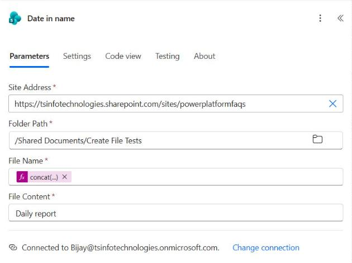
Task: Click the File Name input field
Action: click(176, 177)
